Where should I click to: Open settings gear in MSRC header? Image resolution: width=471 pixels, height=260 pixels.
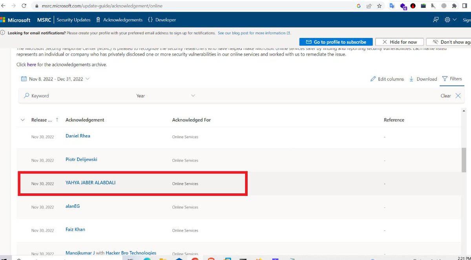click(447, 20)
